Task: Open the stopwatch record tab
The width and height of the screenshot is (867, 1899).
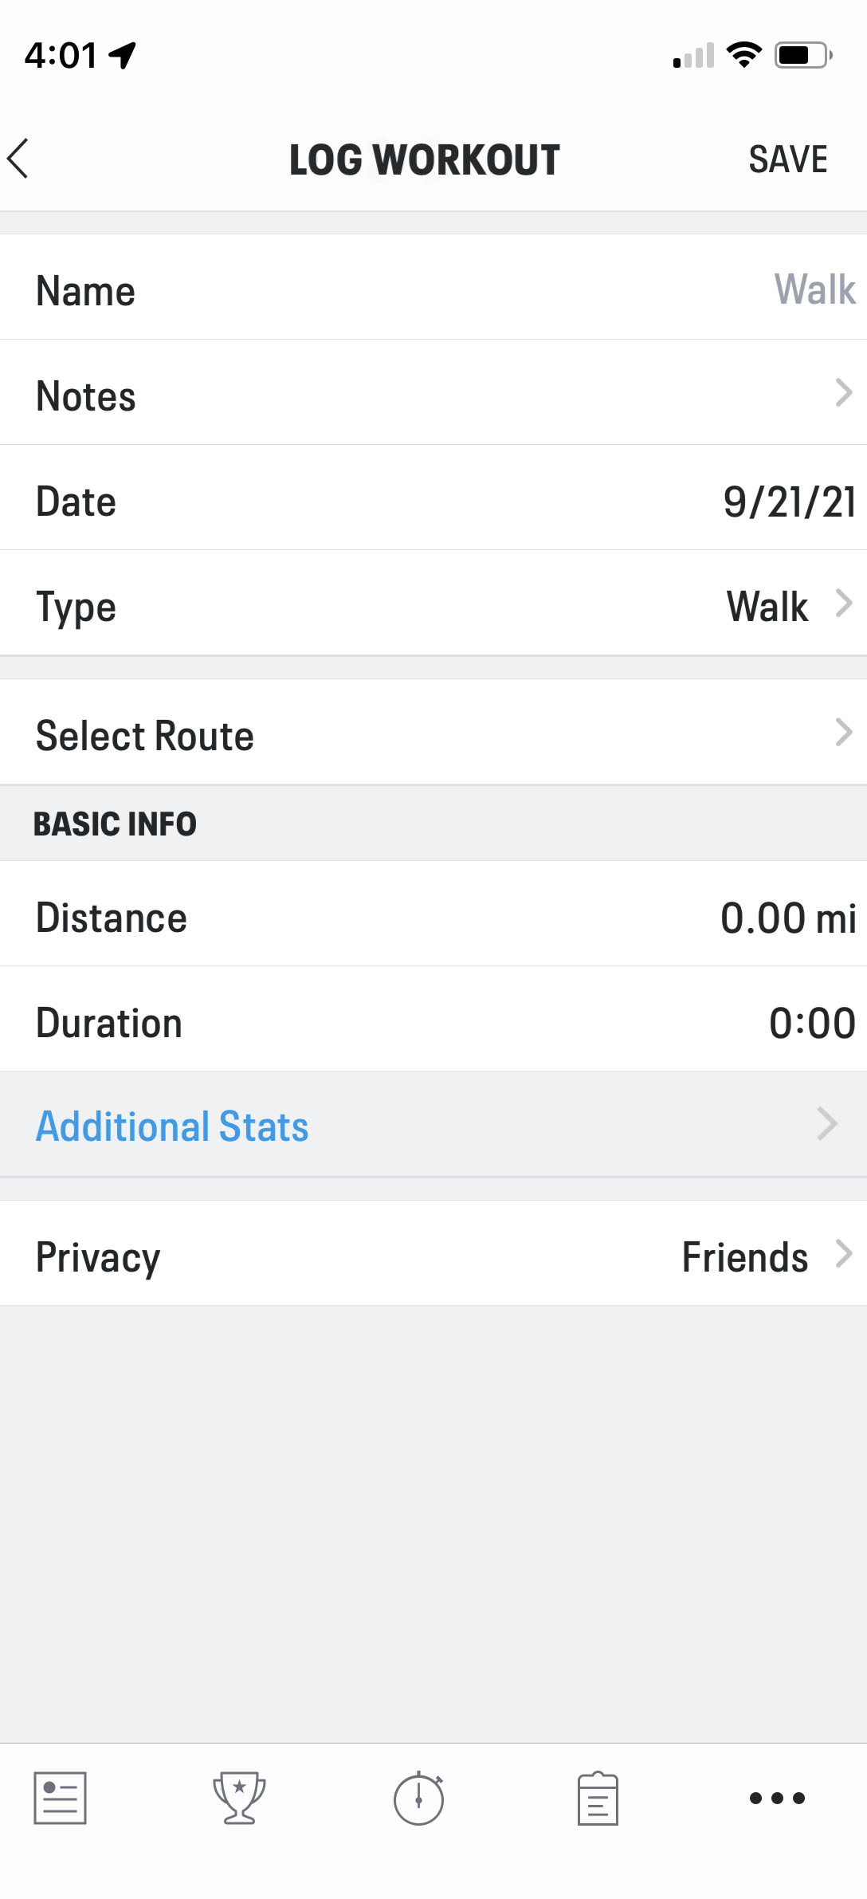Action: coord(419,1798)
